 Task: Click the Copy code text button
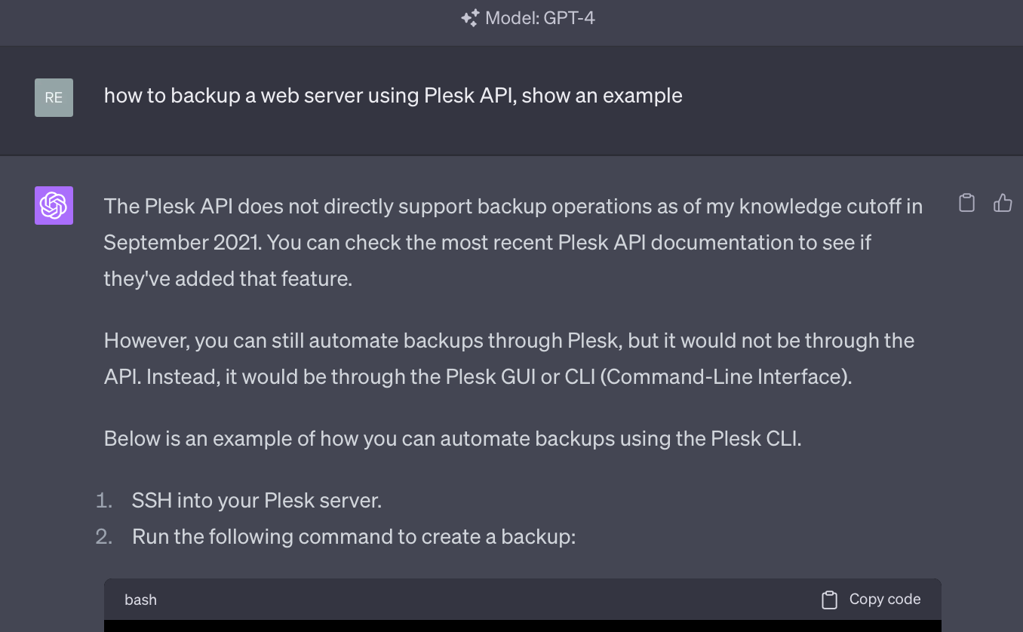coord(885,599)
